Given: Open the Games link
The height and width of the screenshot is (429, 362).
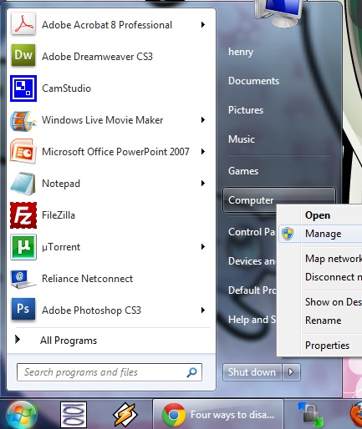Looking at the screenshot, I should [243, 171].
